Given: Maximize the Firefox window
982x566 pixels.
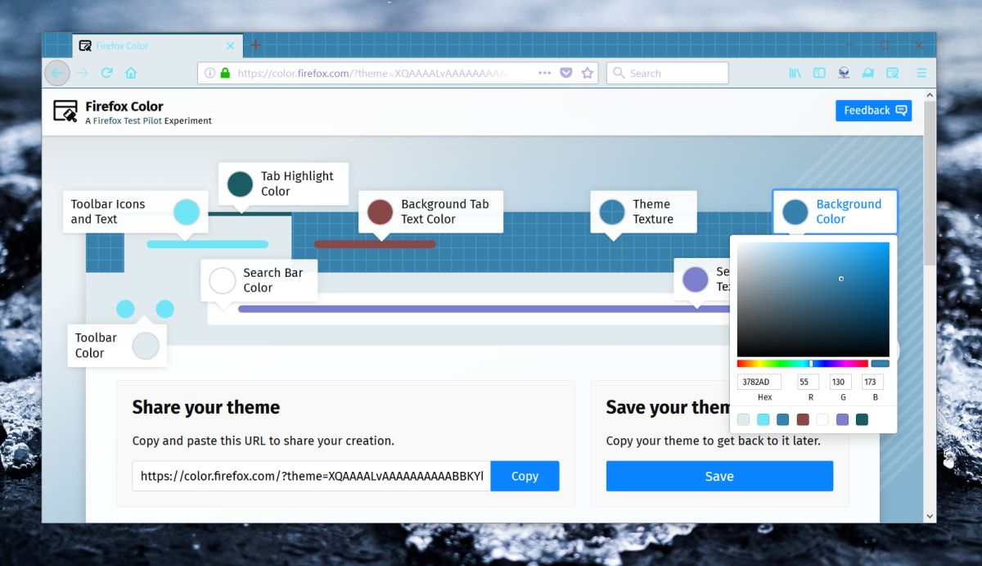Looking at the screenshot, I should 884,45.
